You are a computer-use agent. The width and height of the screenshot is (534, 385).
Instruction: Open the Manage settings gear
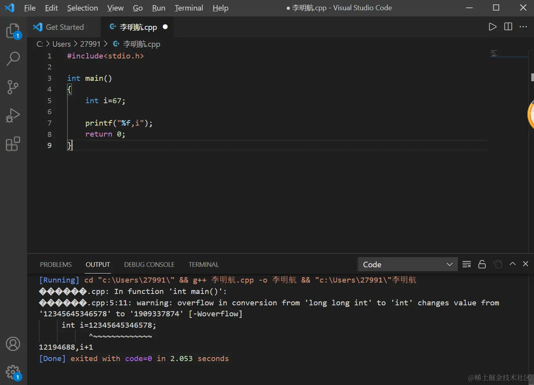click(x=13, y=372)
